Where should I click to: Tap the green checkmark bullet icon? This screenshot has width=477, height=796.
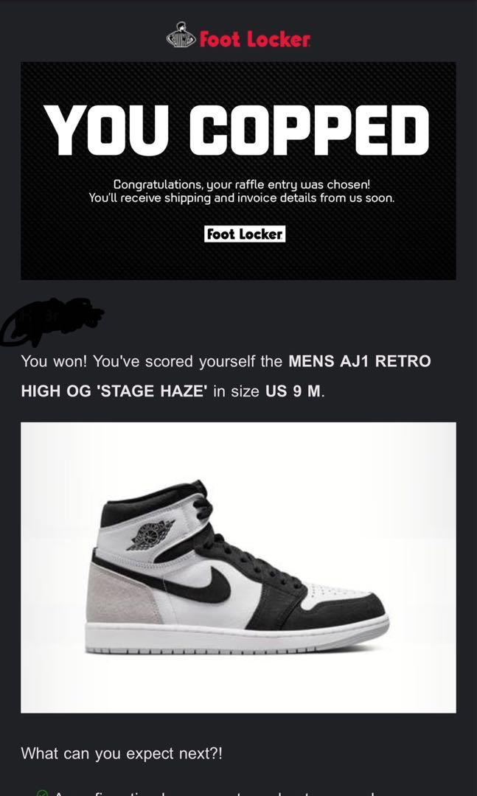(43, 793)
